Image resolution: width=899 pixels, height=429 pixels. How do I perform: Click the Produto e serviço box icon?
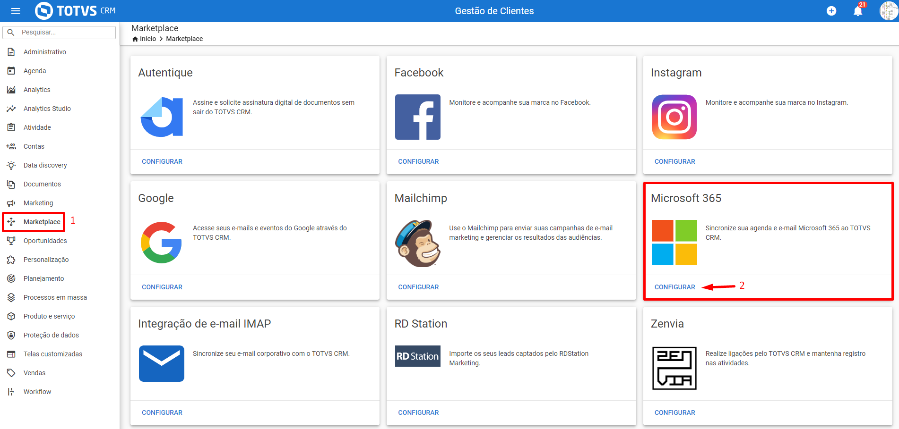click(11, 316)
